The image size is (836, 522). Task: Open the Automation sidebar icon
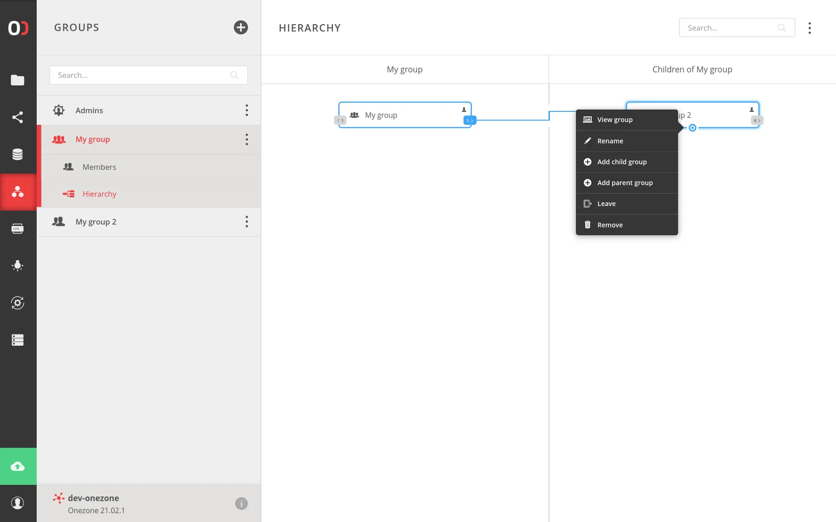[18, 303]
